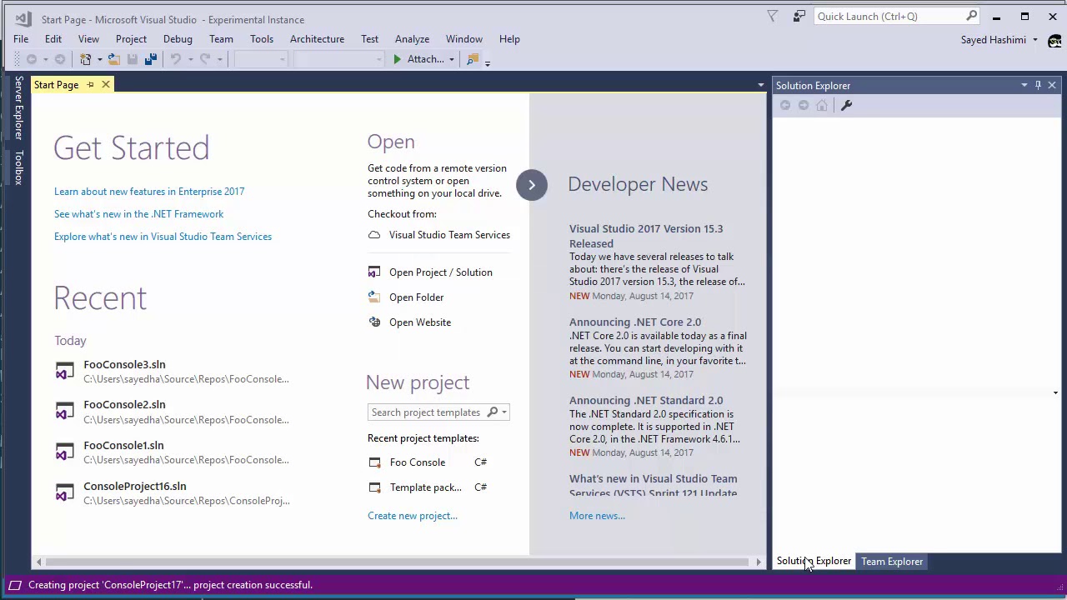Viewport: 1067px width, 600px height.
Task: Click the Open Folder icon
Action: (x=374, y=297)
